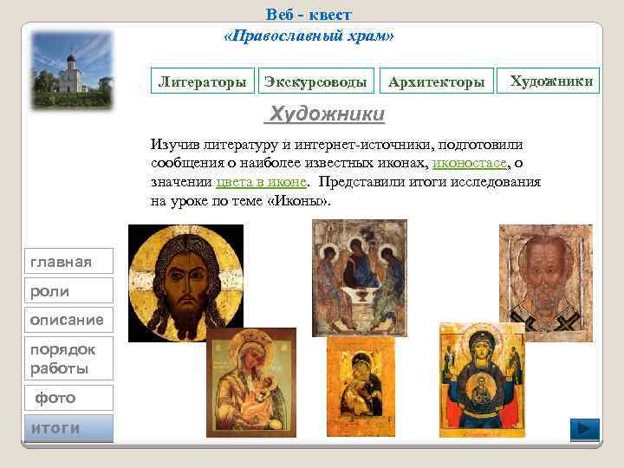Click the Virgin of the Sign icon
The image size is (624, 468).
(x=482, y=380)
